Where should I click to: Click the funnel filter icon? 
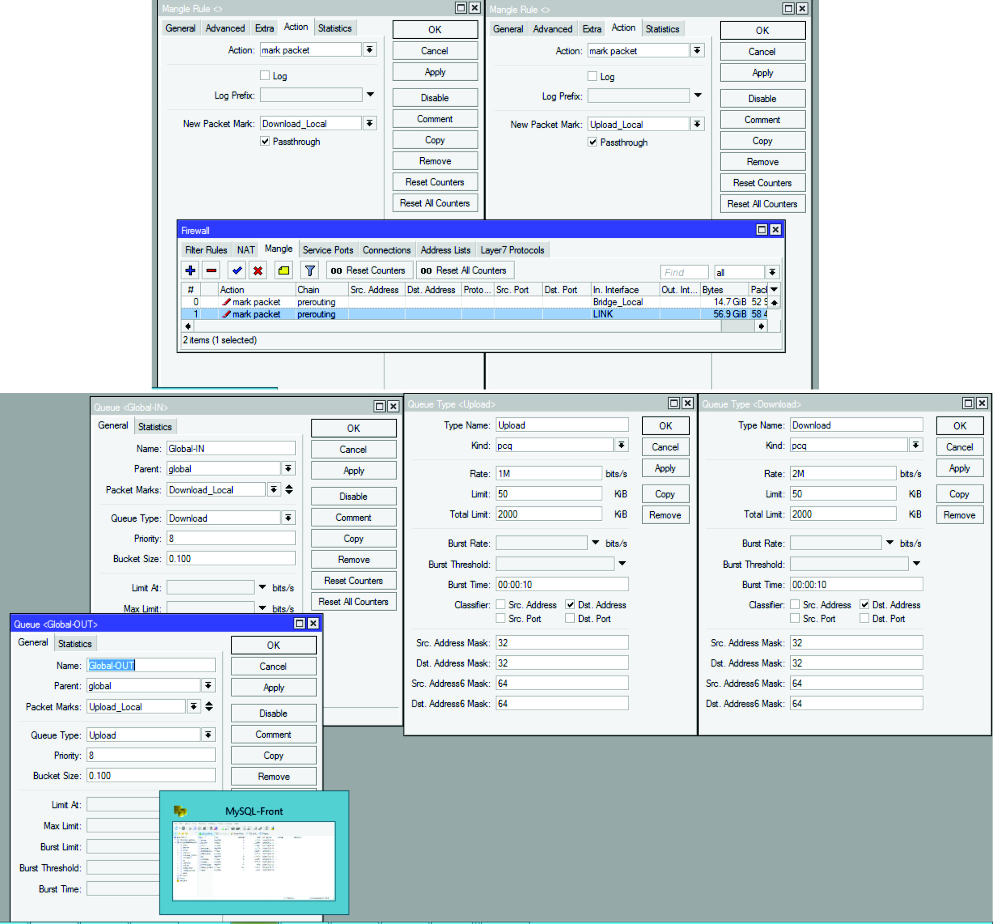(x=310, y=270)
